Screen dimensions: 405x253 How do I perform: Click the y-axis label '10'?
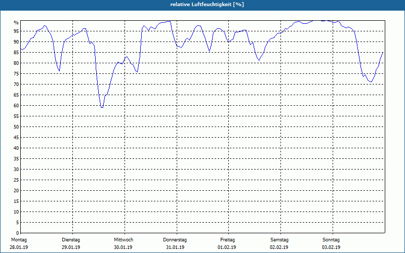(x=16, y=212)
